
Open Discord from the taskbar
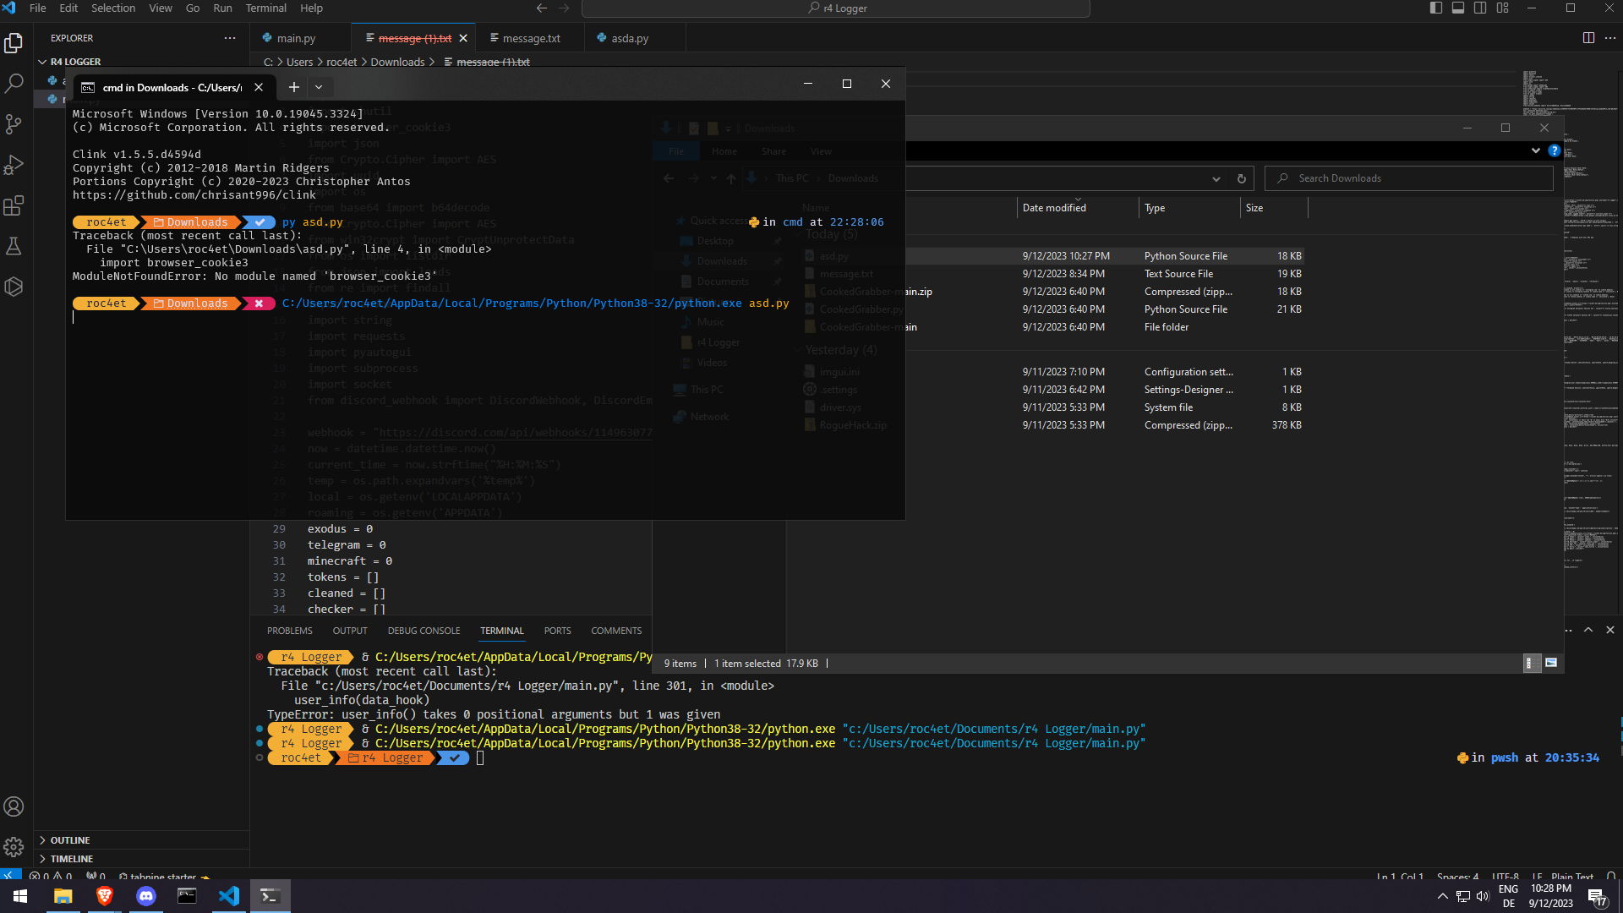pyautogui.click(x=146, y=896)
